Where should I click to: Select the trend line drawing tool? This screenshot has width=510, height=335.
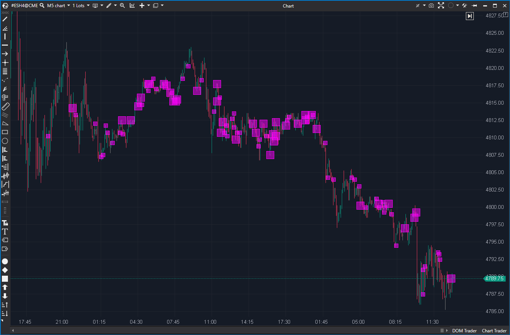[x=5, y=19]
